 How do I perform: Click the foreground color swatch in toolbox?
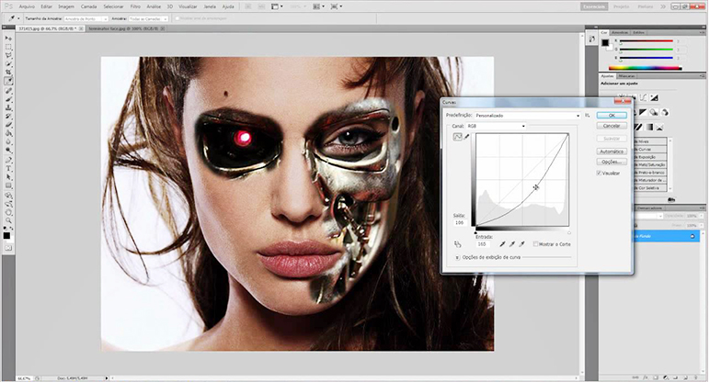click(x=6, y=235)
